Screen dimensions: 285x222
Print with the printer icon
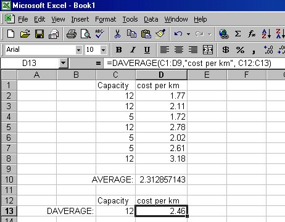[72, 33]
